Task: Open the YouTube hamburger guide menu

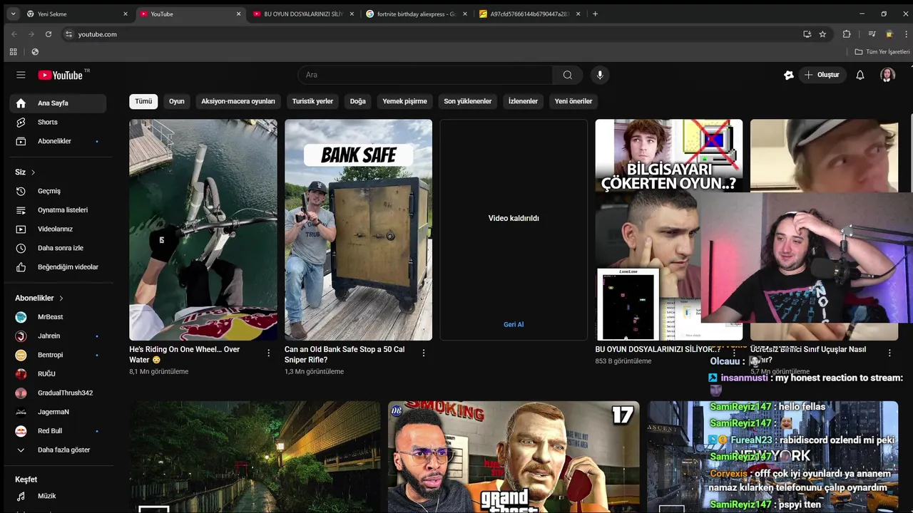Action: pos(21,75)
